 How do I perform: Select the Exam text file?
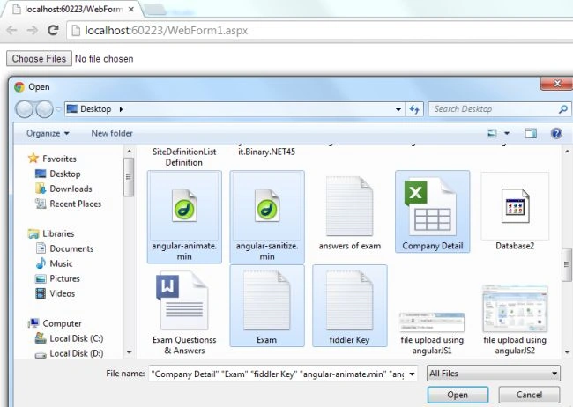click(x=267, y=306)
